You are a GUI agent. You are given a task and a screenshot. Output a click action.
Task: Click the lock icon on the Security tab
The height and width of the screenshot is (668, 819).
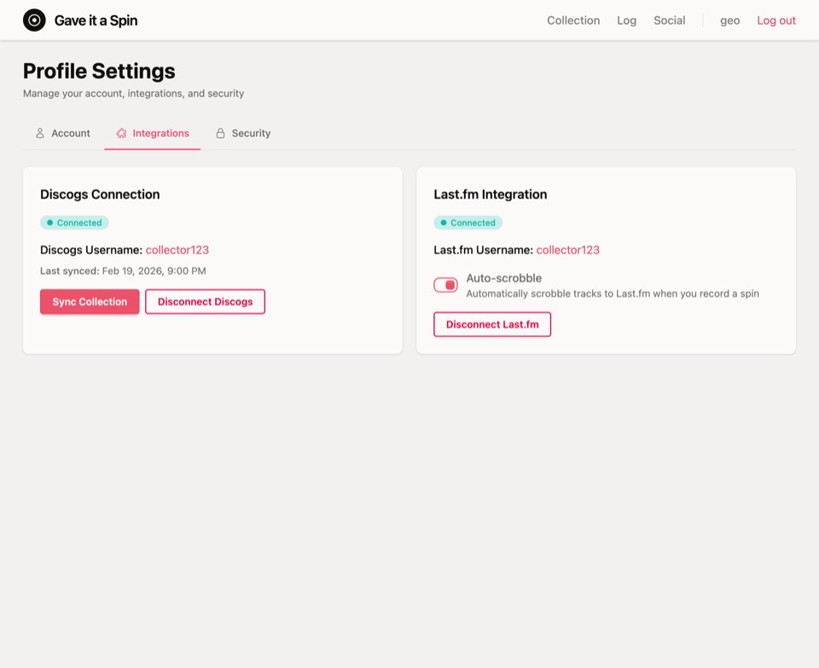219,133
